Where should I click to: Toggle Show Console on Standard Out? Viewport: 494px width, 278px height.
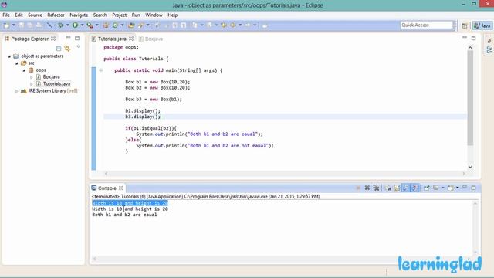point(406,188)
